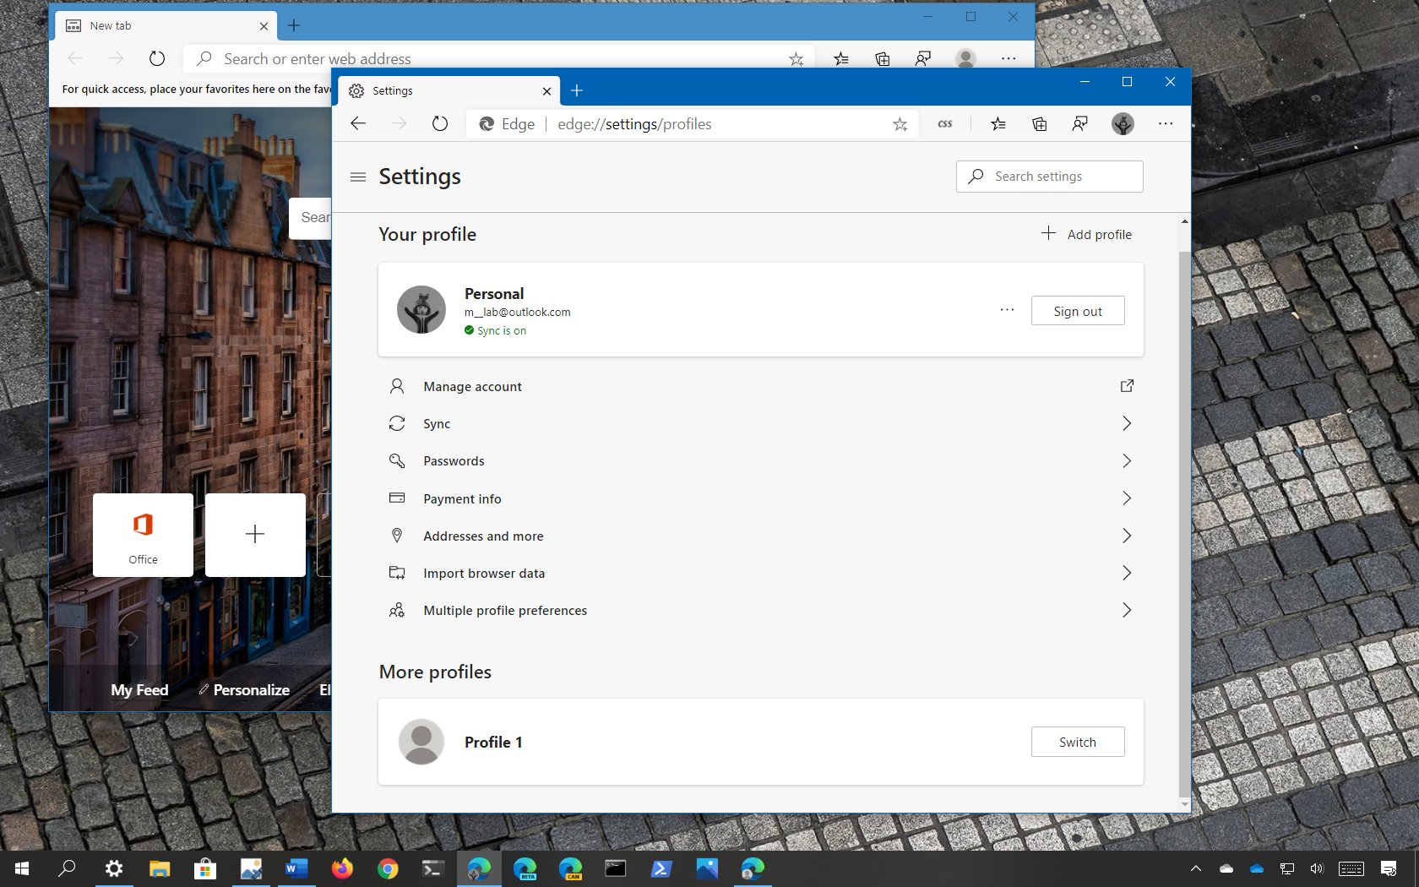
Task: Click the Settings page vertical scrollbar
Action: pyautogui.click(x=1184, y=507)
